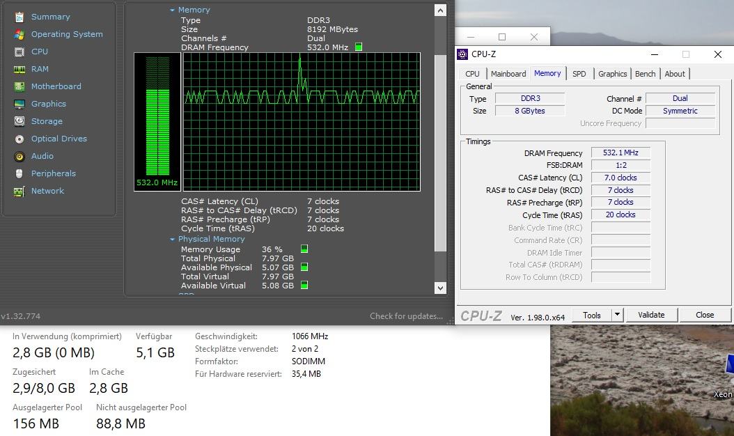Click the DRAM frequency history graph
The width and height of the screenshot is (734, 436).
[302, 122]
